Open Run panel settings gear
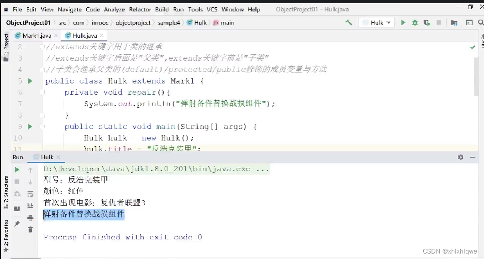484x259 pixels. pos(461,157)
